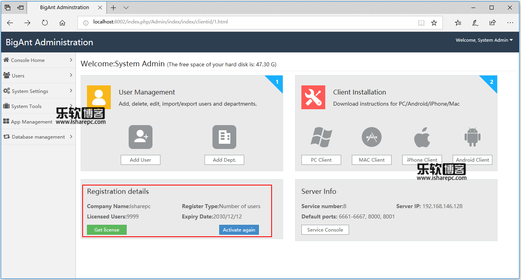Open the browser home page icon
The image size is (521, 280).
pyautogui.click(x=62, y=23)
